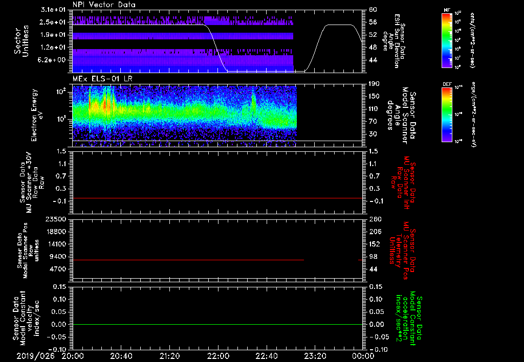Click the red line in MU Scanner +30V plot
Image resolution: width=524 pixels, height=362 pixels.
click(x=217, y=198)
